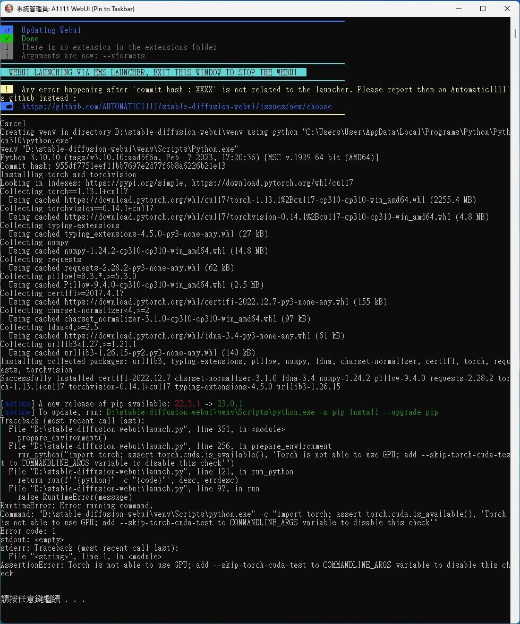
Task: Click the info icon beside Arguments are now
Action: tap(6, 56)
